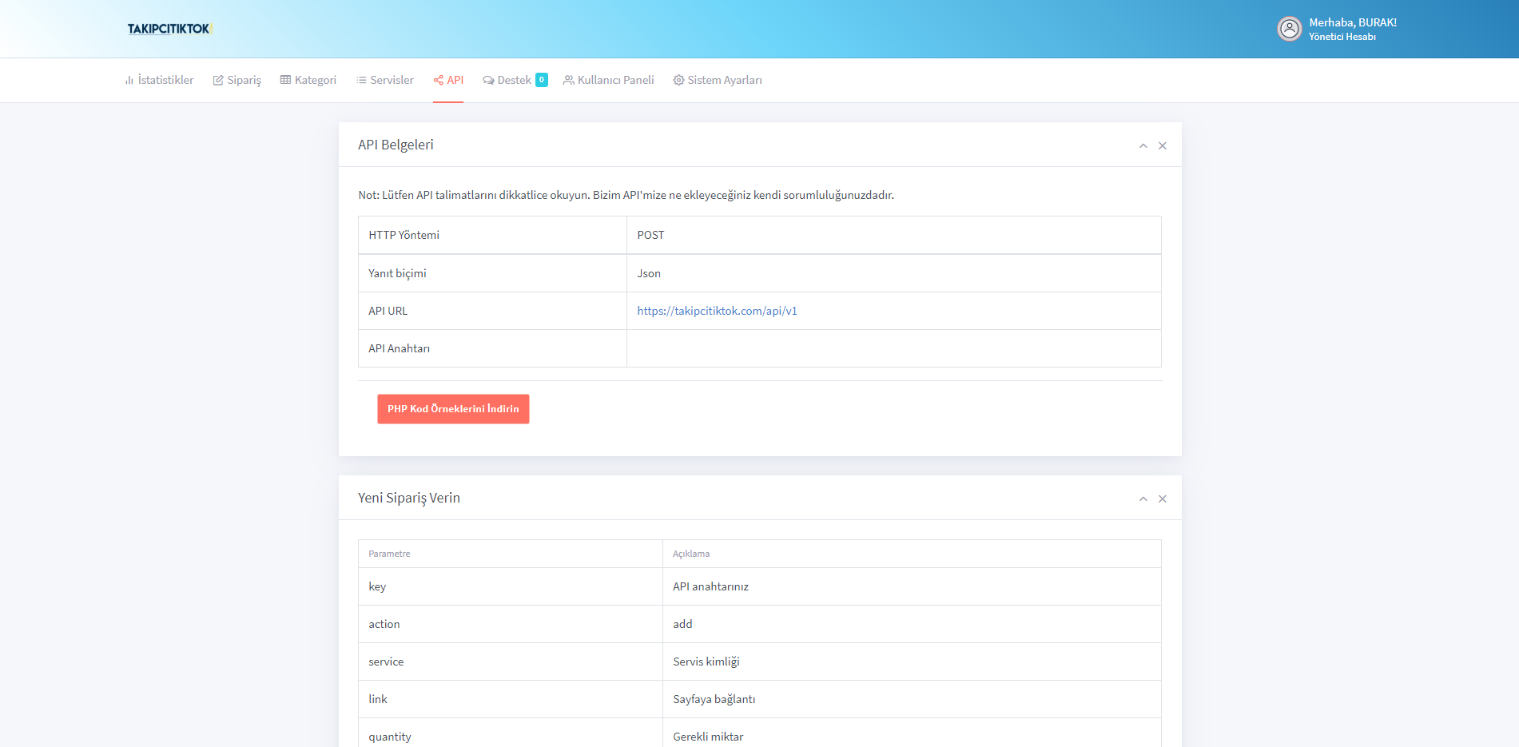Click the service parameter cell
The image size is (1519, 747).
pos(511,662)
